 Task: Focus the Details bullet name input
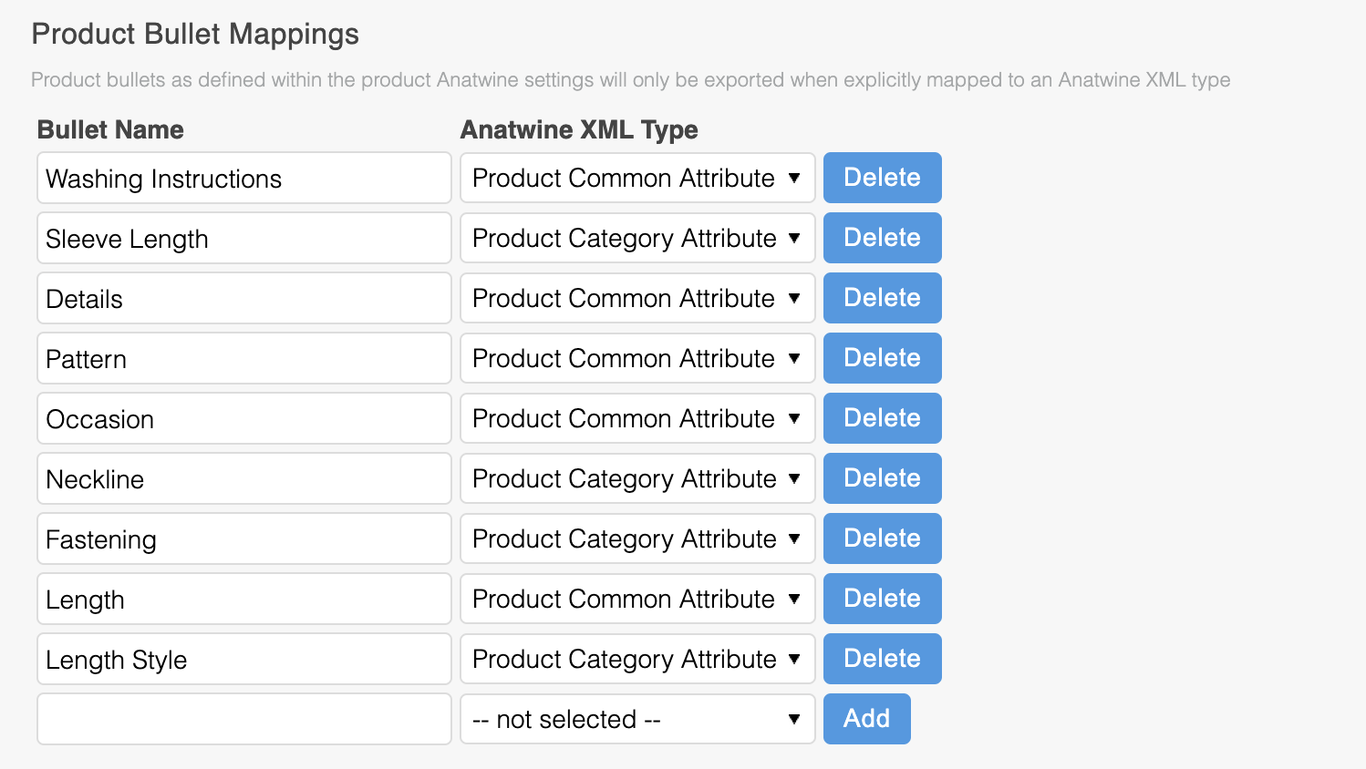tap(243, 298)
